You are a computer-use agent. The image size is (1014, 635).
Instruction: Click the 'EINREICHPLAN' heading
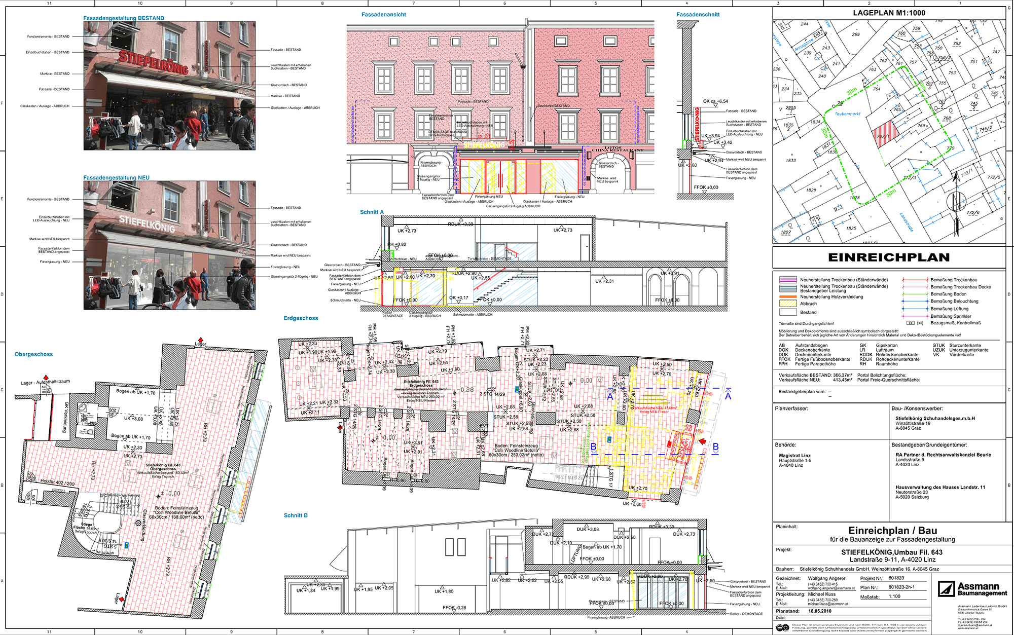click(889, 257)
